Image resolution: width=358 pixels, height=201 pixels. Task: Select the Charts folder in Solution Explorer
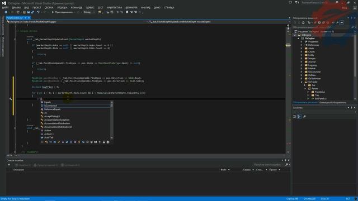[x=312, y=52]
